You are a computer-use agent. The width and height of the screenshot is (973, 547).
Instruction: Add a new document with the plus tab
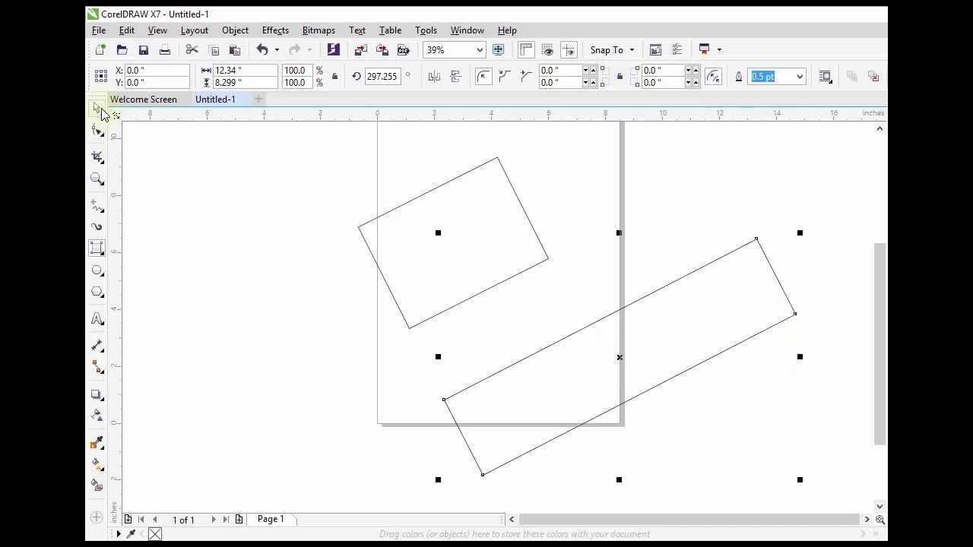click(258, 100)
